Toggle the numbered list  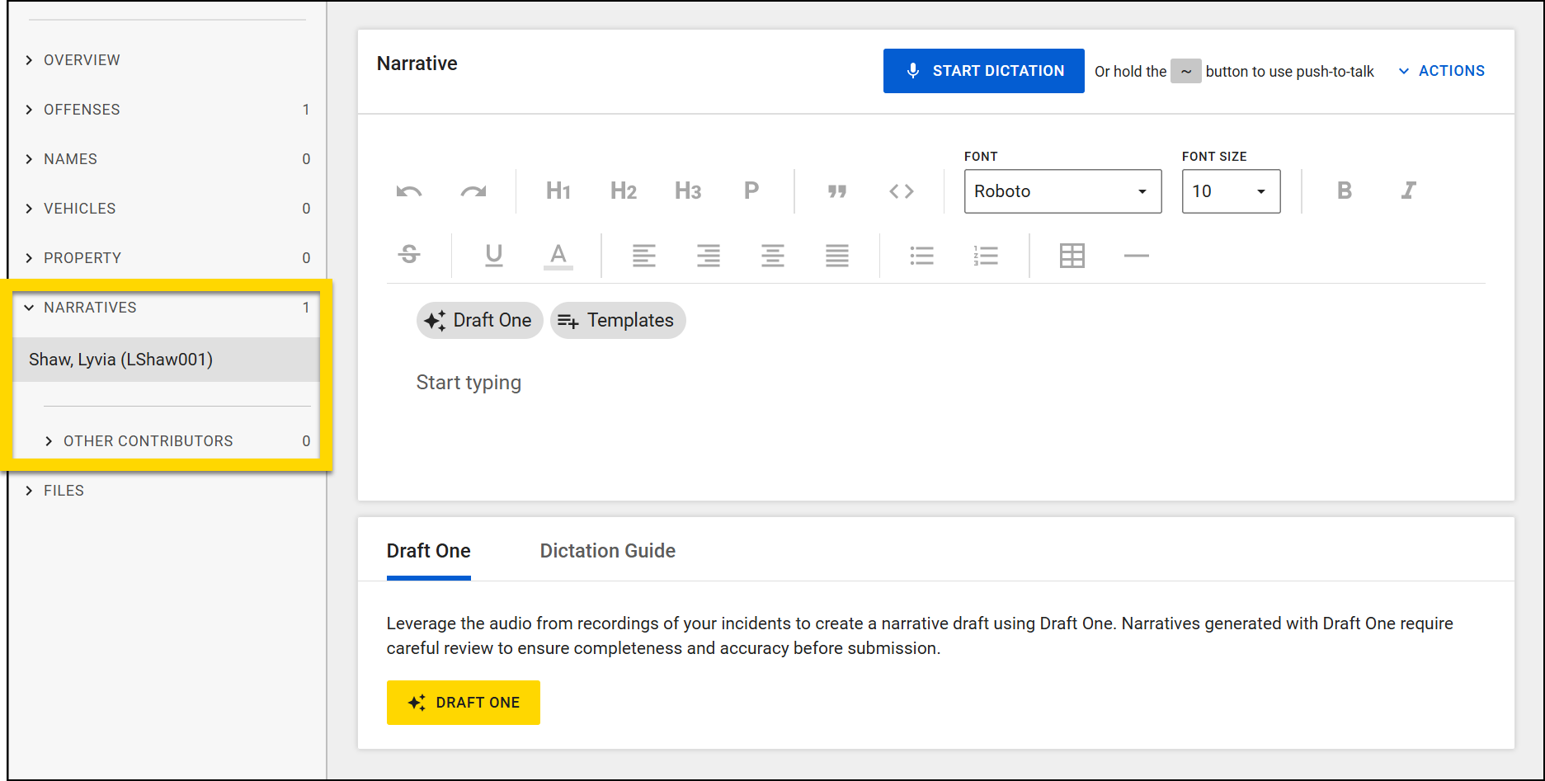click(x=987, y=255)
